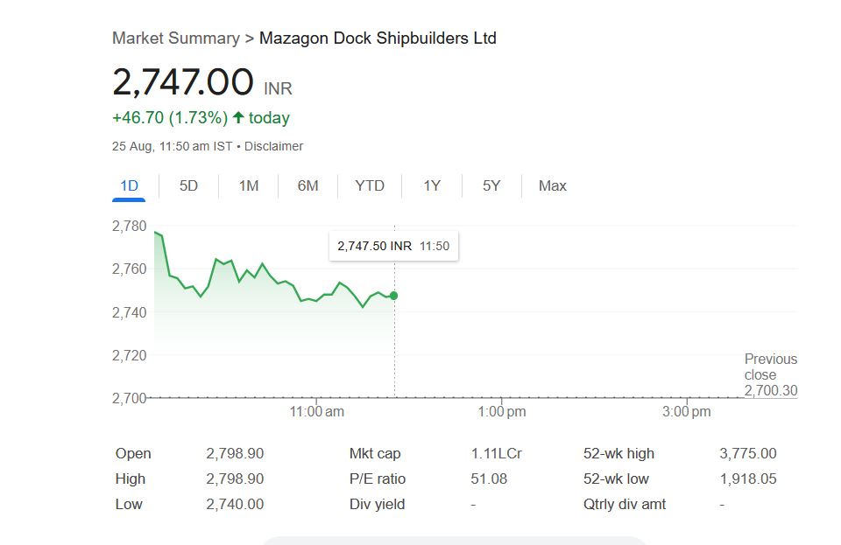Select the Max range tab
Image resolution: width=841 pixels, height=545 pixels.
[x=553, y=185]
